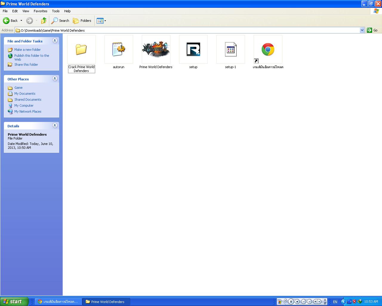This screenshot has width=382, height=306.
Task: Click the blue tray icon showing 0
Action: tap(349, 302)
